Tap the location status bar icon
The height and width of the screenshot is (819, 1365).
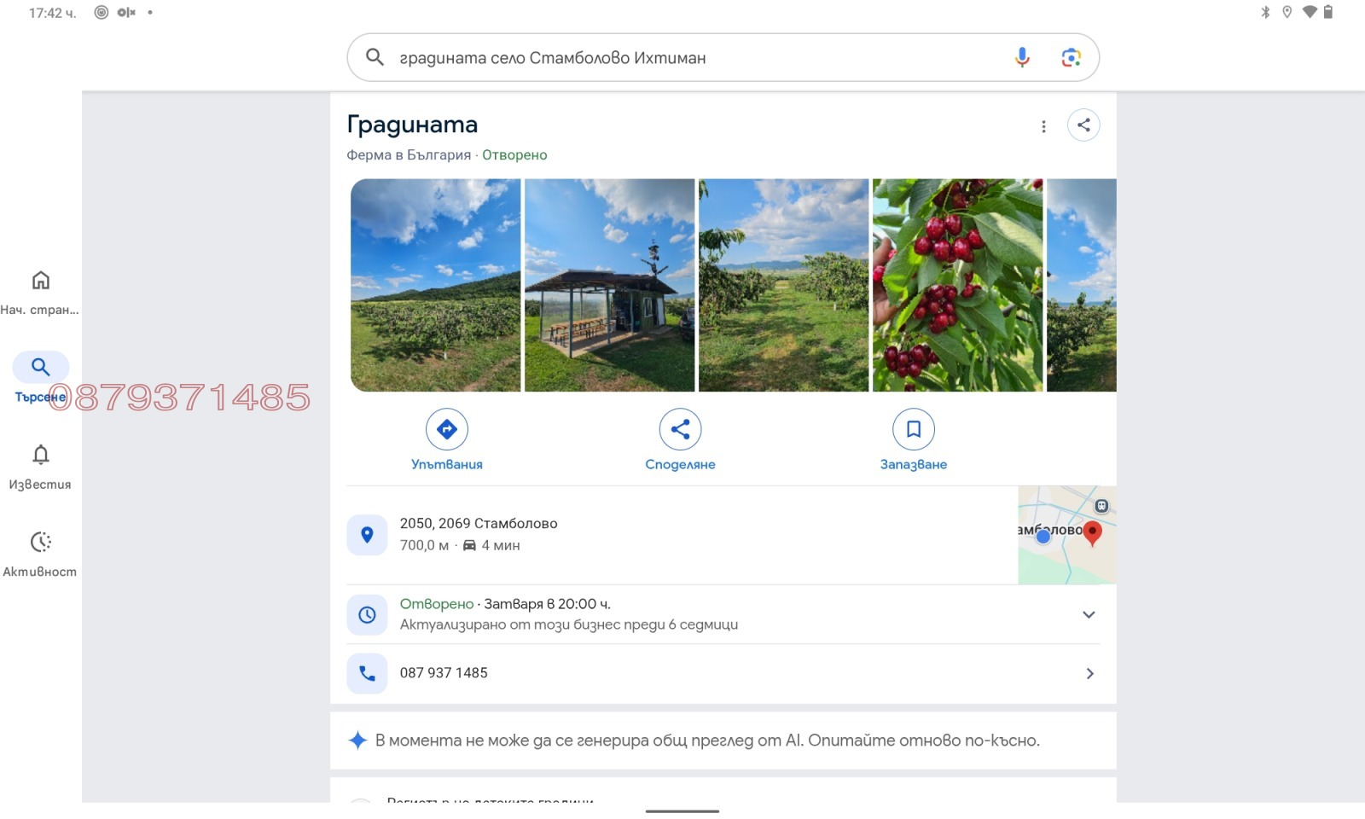coord(1287,12)
